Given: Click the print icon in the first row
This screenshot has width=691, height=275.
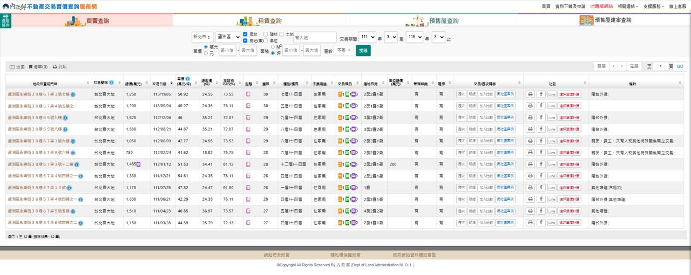Looking at the screenshot, I should (x=530, y=94).
